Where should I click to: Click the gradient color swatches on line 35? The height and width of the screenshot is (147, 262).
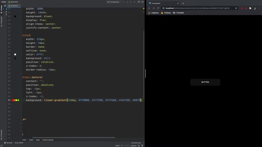(16, 100)
